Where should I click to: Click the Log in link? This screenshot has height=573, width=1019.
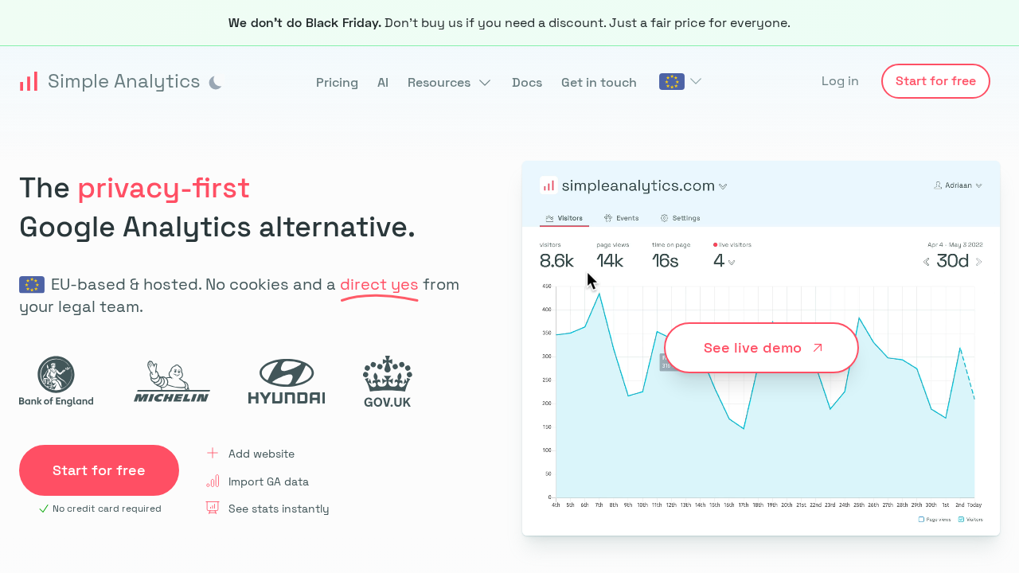click(x=840, y=80)
